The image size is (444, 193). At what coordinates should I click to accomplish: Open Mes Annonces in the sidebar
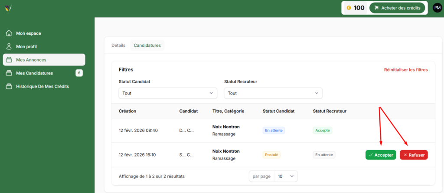coord(44,60)
